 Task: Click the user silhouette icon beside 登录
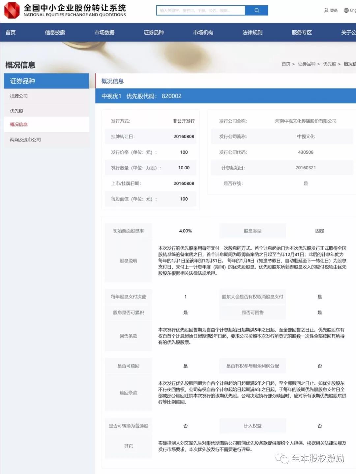(x=326, y=10)
